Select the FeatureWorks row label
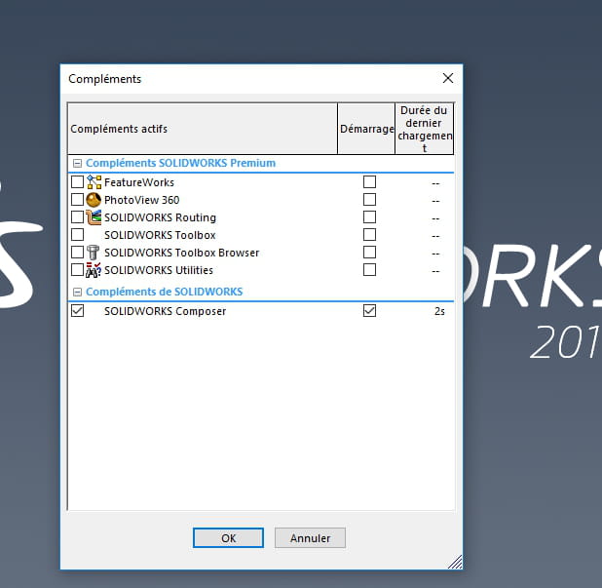The image size is (602, 588). (139, 182)
